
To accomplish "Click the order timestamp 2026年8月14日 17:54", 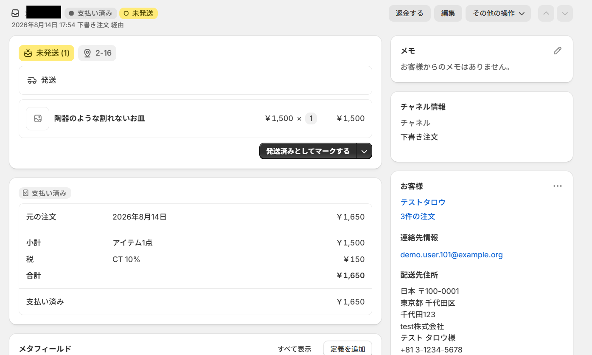I will (44, 25).
